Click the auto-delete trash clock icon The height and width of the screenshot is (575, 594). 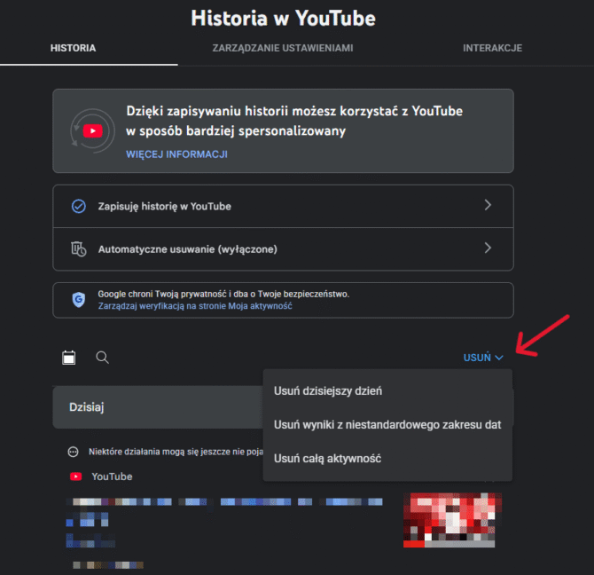[x=78, y=249]
